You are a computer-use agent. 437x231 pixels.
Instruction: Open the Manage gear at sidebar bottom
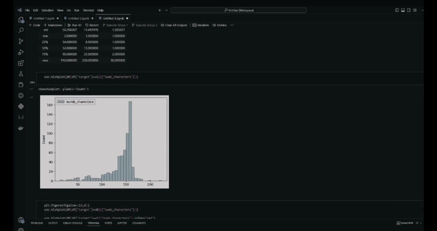21,229
